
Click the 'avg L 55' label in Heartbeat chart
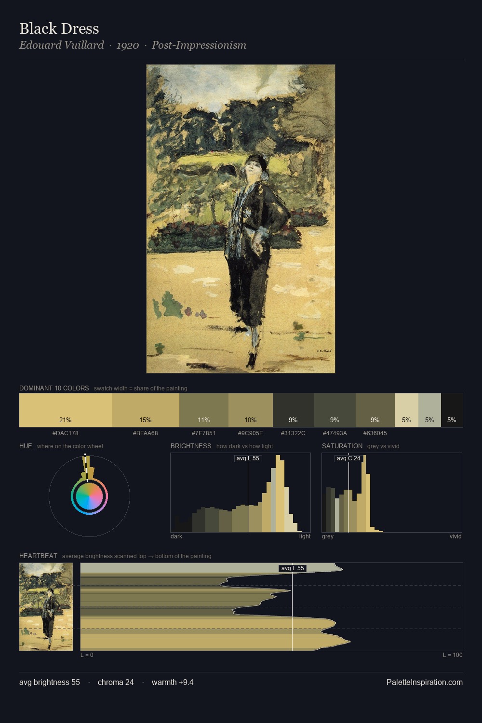[293, 568]
